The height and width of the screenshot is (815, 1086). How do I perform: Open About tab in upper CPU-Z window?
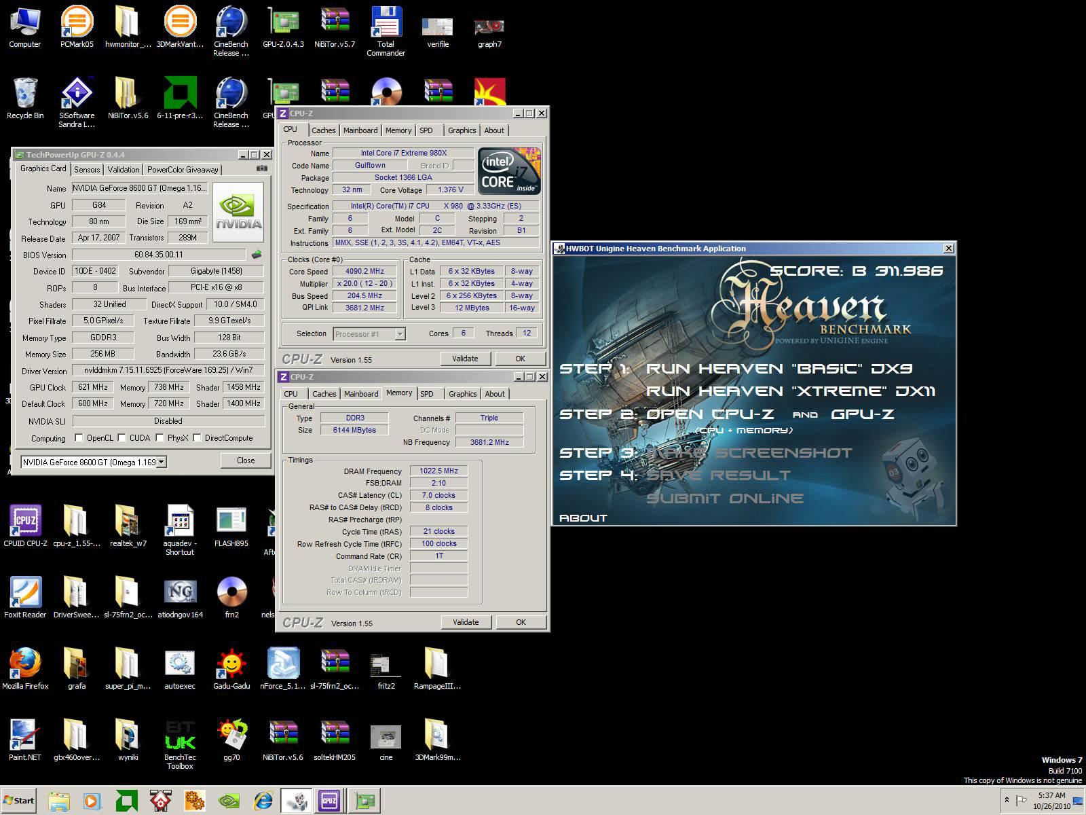point(494,130)
